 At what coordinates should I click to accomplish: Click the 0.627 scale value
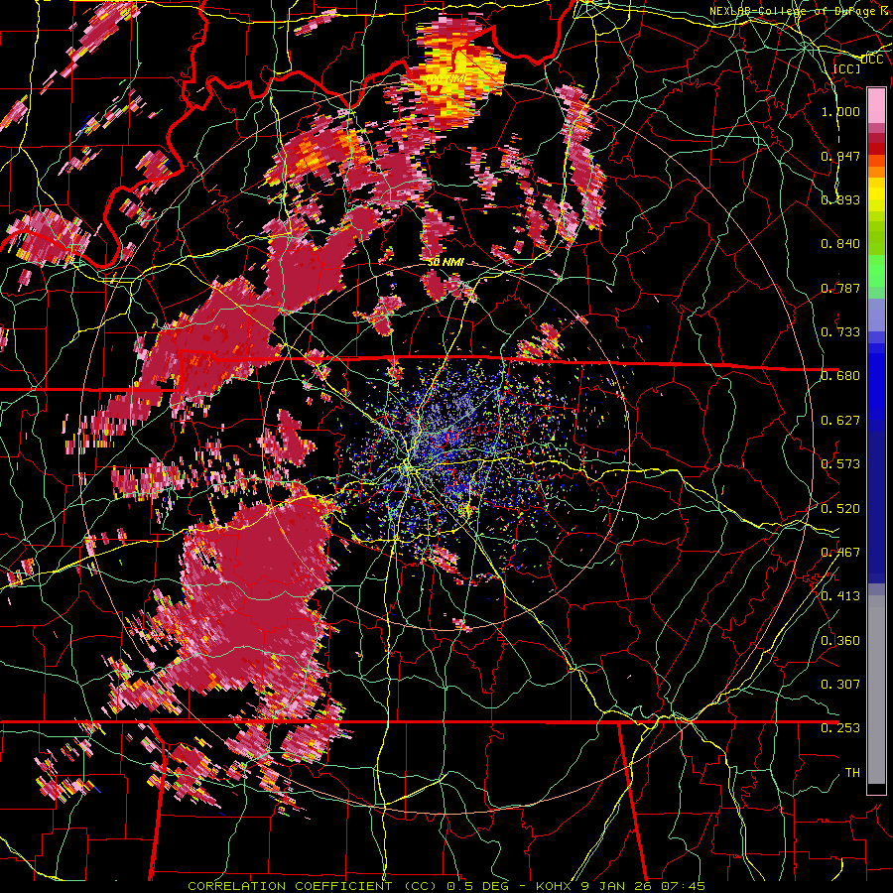click(840, 421)
